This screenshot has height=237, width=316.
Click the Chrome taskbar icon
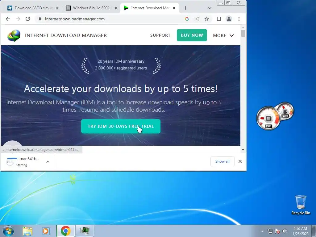66,231
